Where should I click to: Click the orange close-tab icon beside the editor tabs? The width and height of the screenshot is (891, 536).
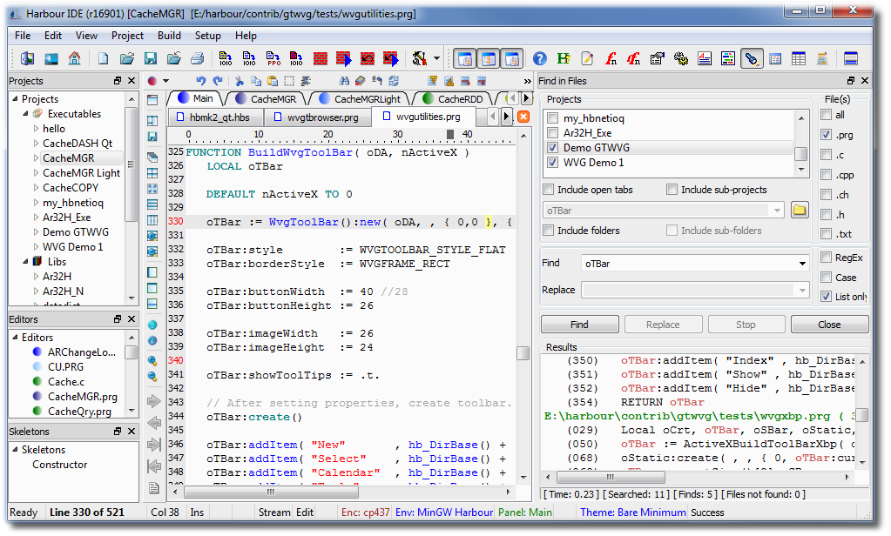(523, 117)
